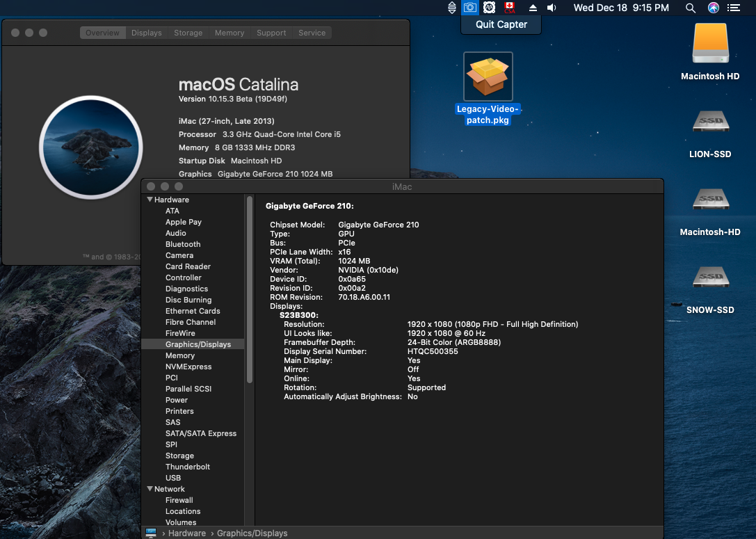The width and height of the screenshot is (756, 539).
Task: Click the sidebar vertical scrollbar
Action: tap(250, 289)
